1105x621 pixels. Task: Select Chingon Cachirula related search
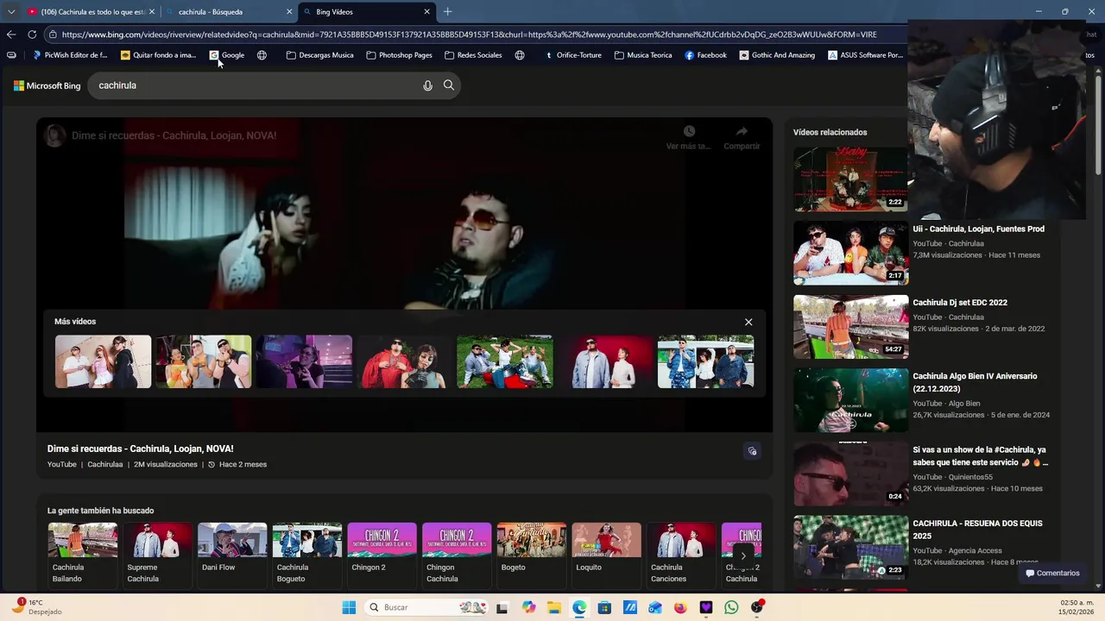coord(457,554)
